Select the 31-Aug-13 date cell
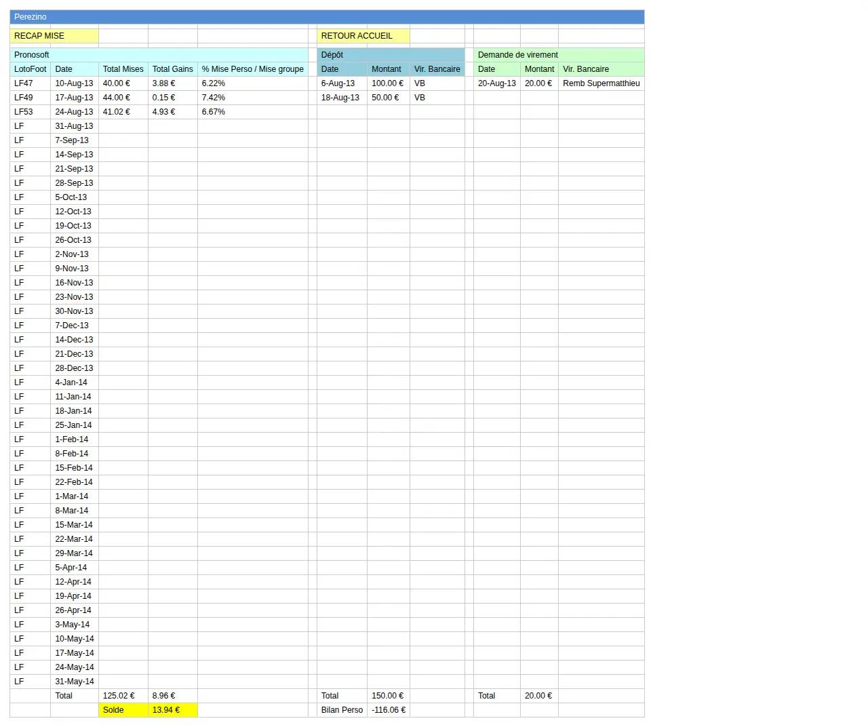This screenshot has height=727, width=868. tap(75, 126)
